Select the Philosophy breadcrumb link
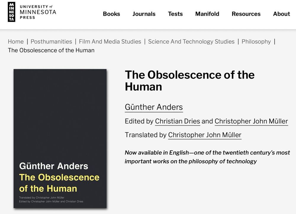This screenshot has width=296, height=214. pos(256,41)
